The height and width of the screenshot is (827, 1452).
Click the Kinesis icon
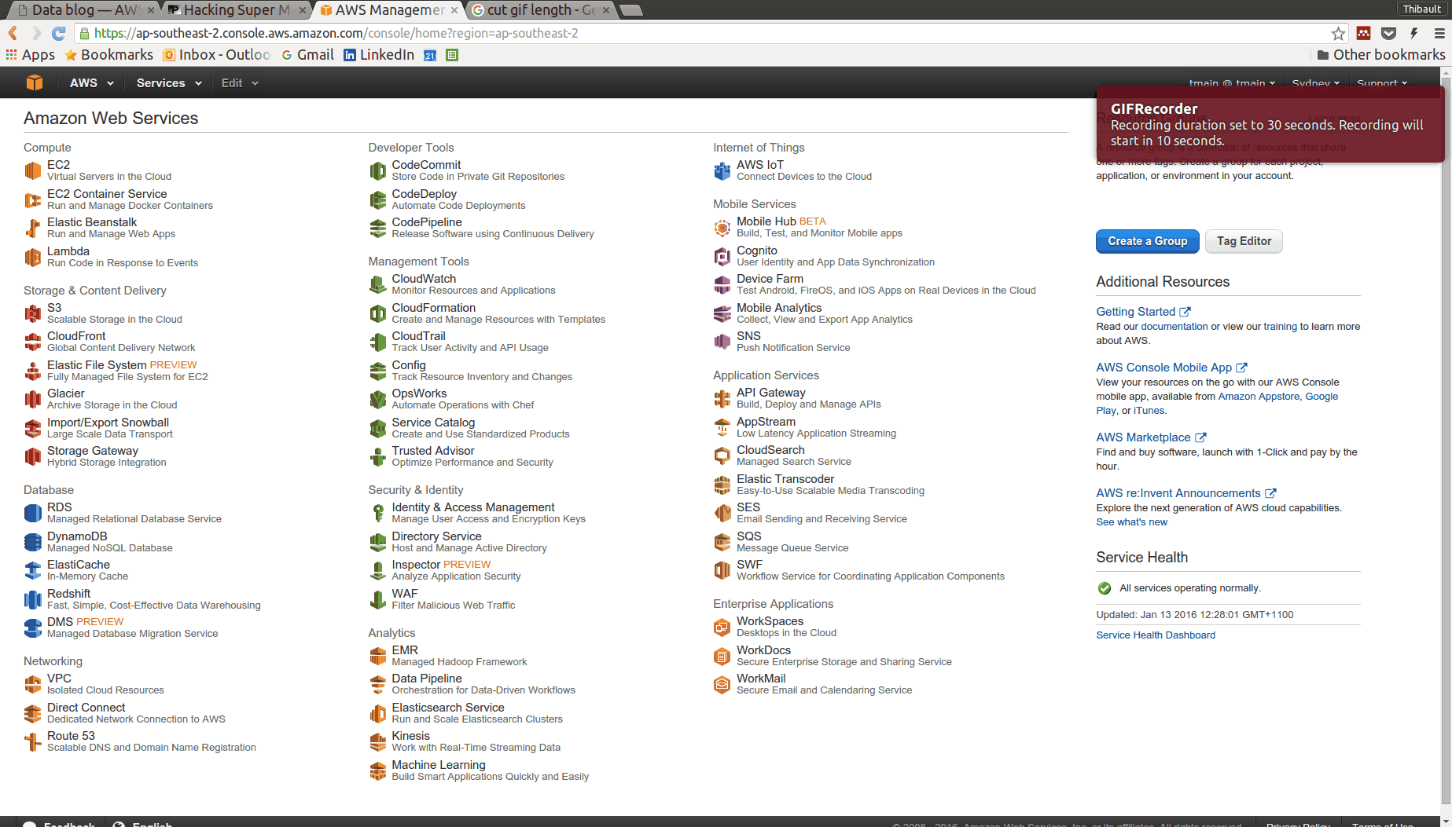click(x=378, y=741)
